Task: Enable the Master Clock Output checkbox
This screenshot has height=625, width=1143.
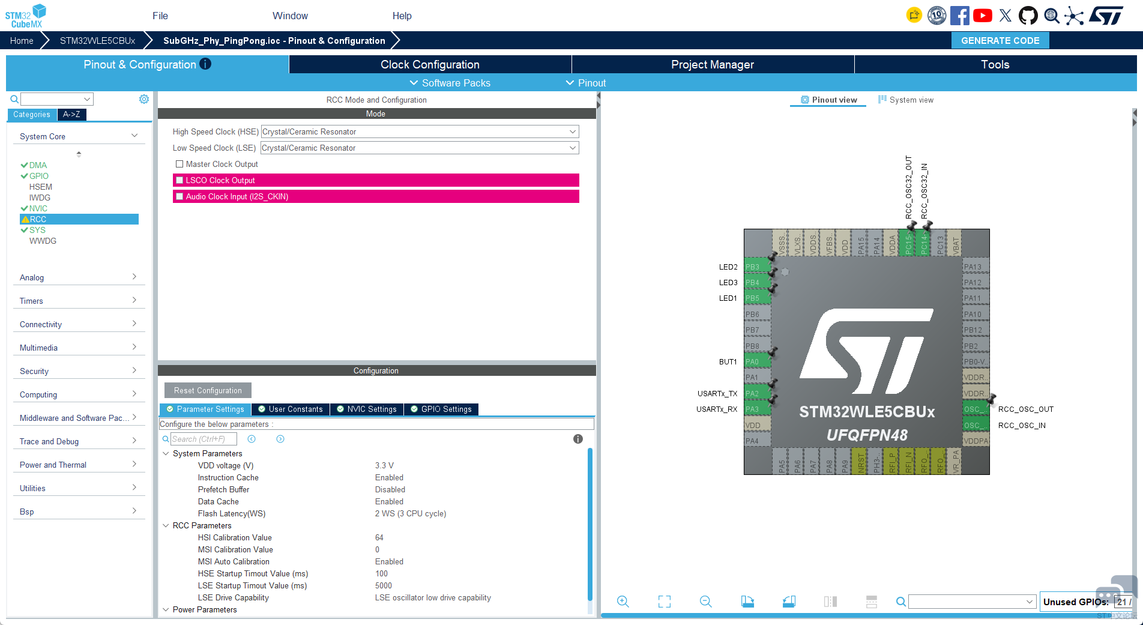Action: pos(179,164)
